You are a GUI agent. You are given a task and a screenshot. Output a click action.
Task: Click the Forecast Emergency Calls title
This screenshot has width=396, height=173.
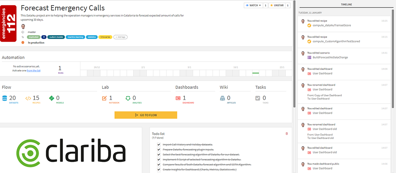(x=63, y=8)
